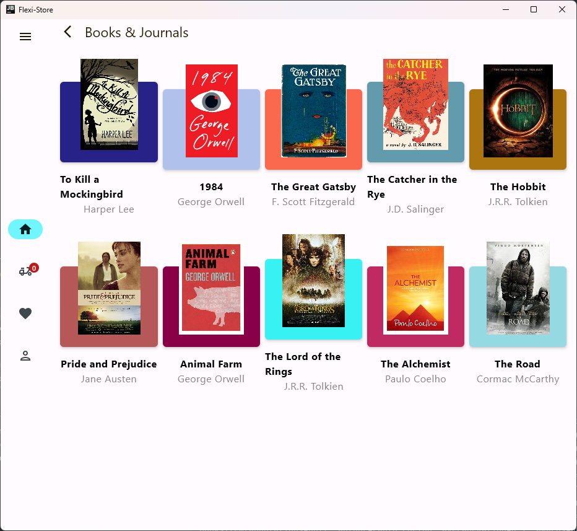Click The Catcher in the Rye title
577x531 pixels.
pos(412,187)
